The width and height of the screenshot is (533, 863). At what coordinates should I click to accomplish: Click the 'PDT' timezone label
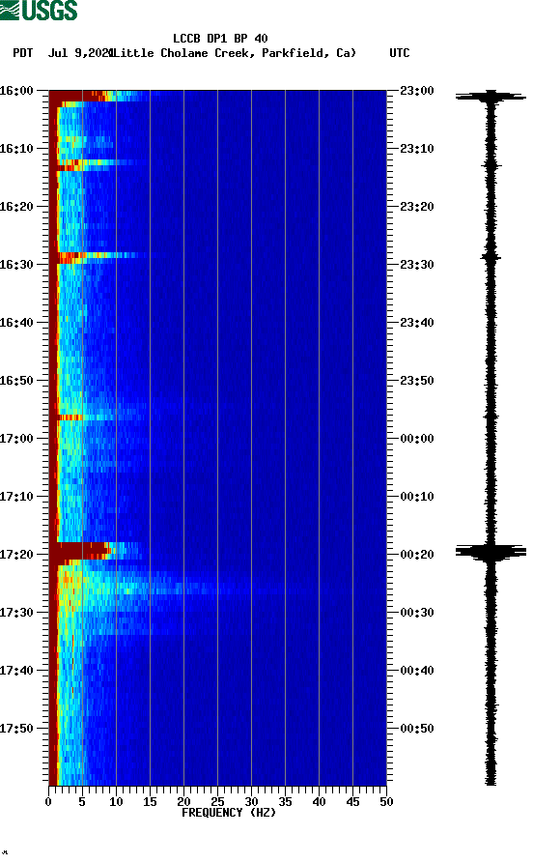click(x=22, y=53)
